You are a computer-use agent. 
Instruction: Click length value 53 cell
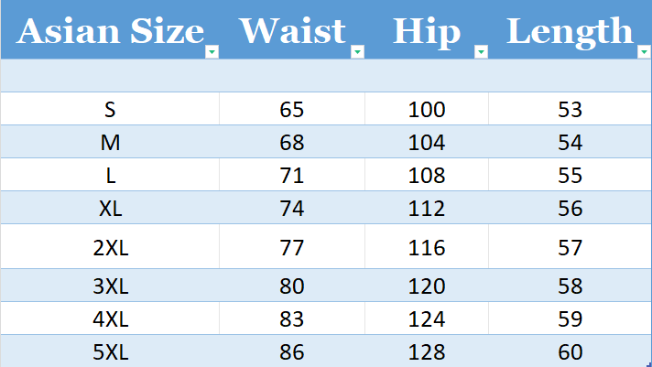click(570, 110)
